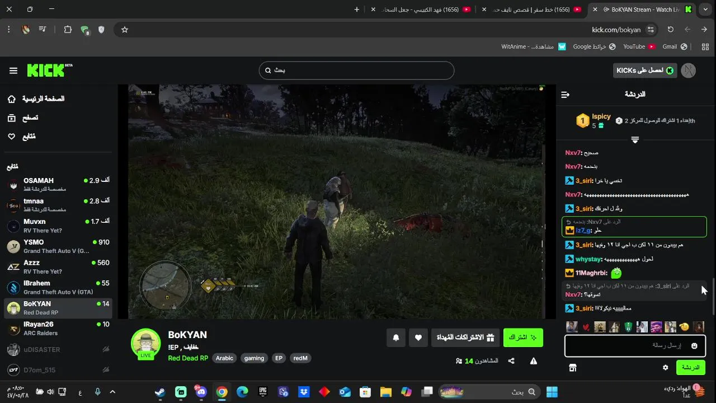Viewport: 716px width, 403px height.
Task: Click the Kick search field
Action: pos(356,71)
